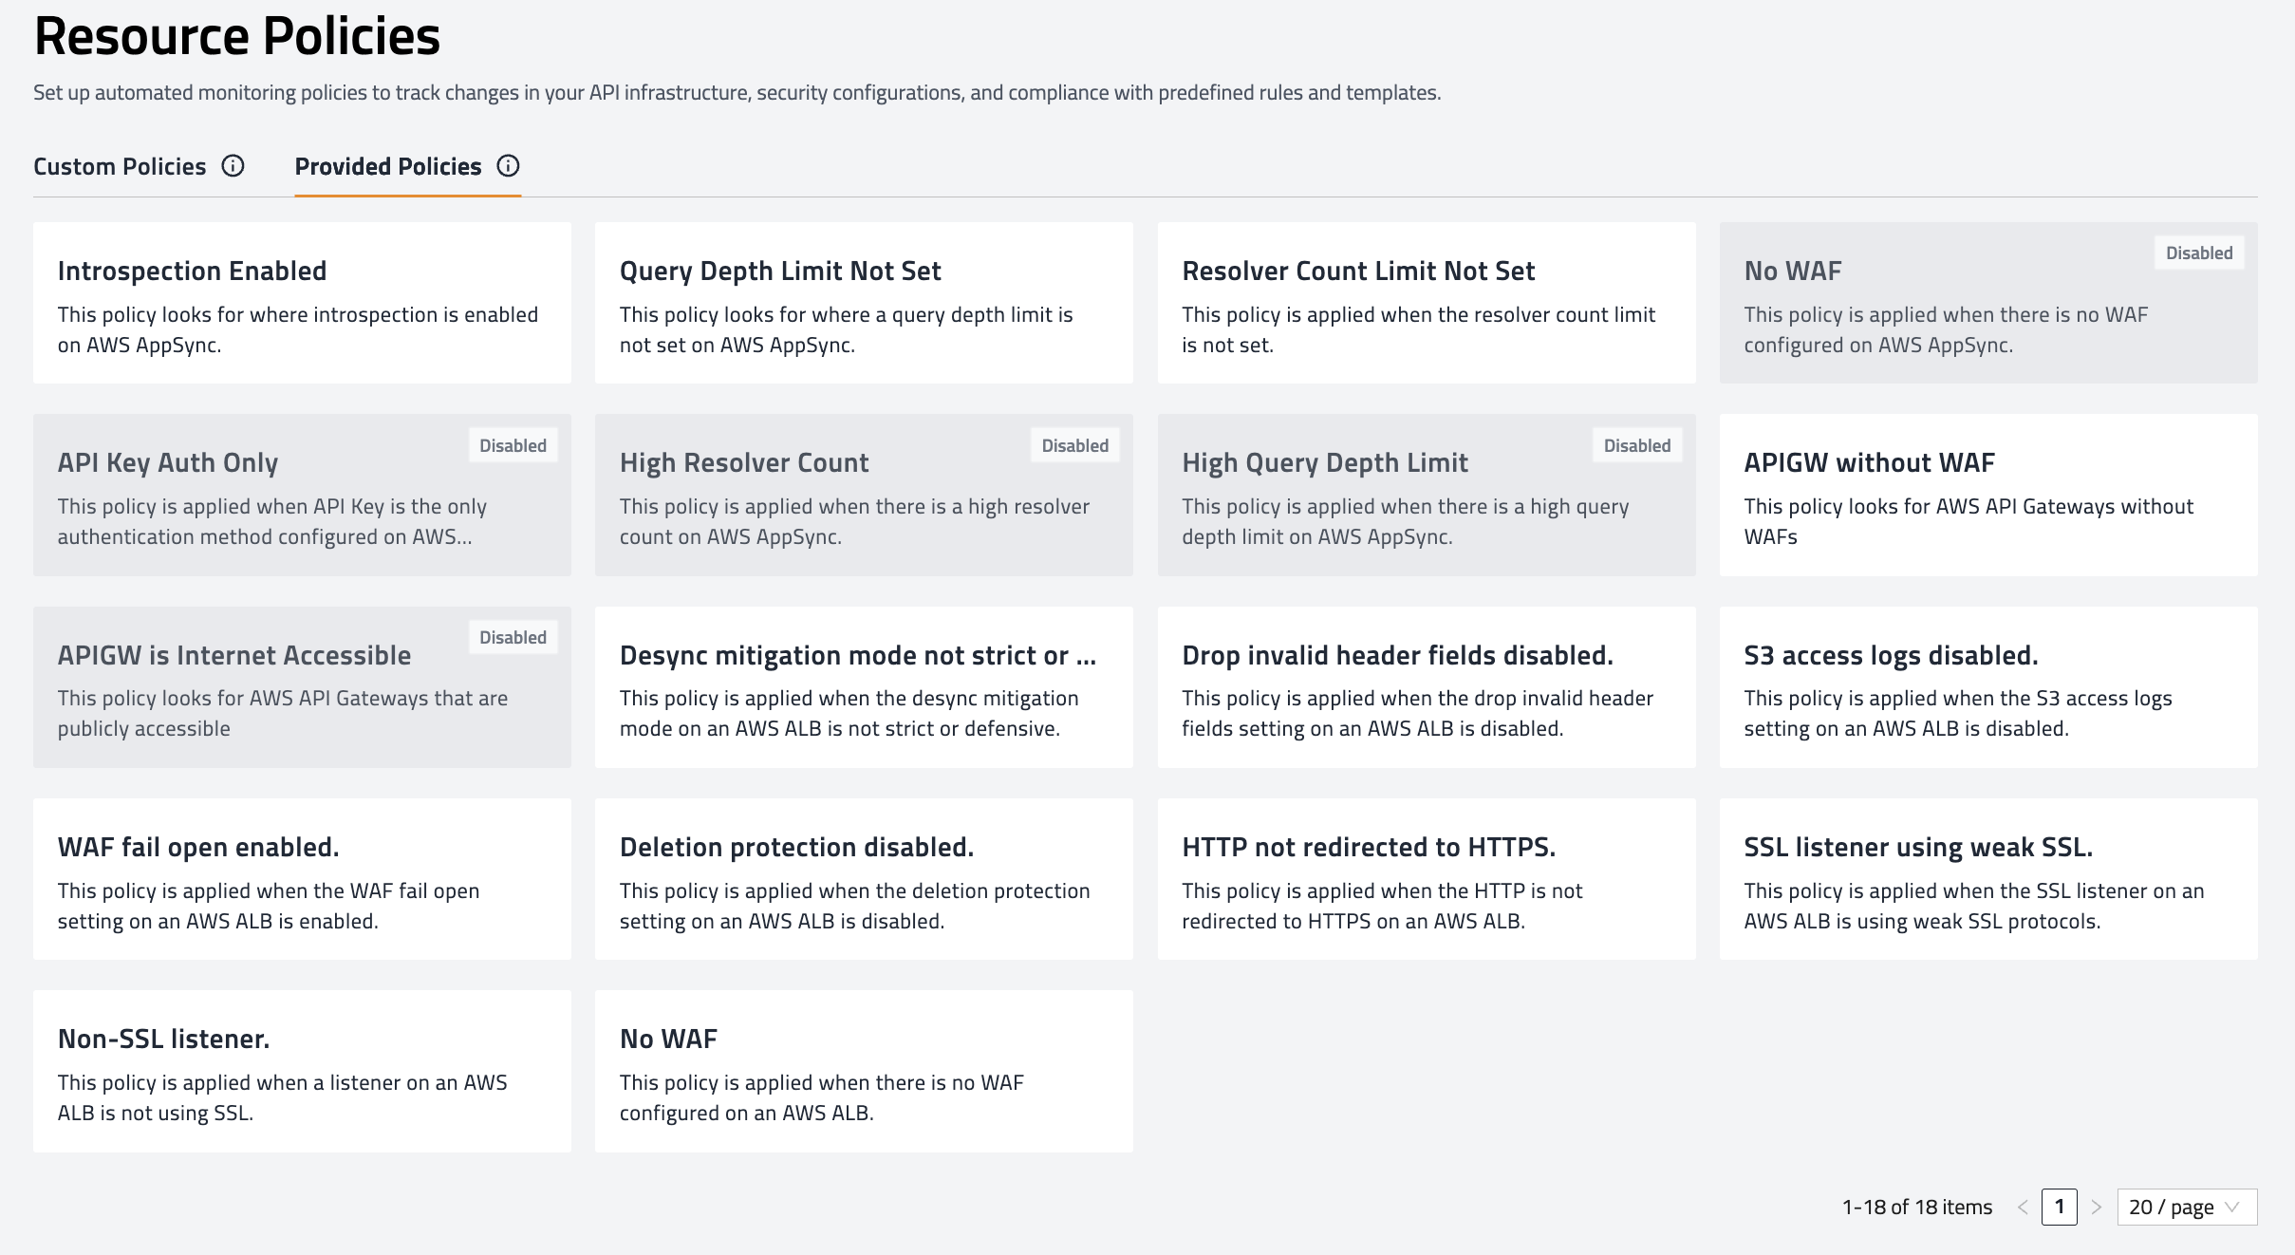Click Disabled badge on High Resolver Count
Viewport: 2295px width, 1255px height.
(x=1074, y=445)
